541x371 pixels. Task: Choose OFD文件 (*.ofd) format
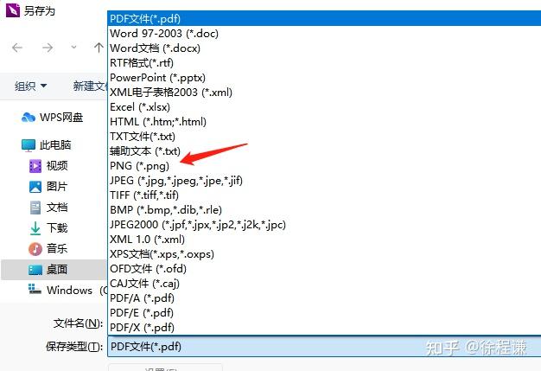324,268
